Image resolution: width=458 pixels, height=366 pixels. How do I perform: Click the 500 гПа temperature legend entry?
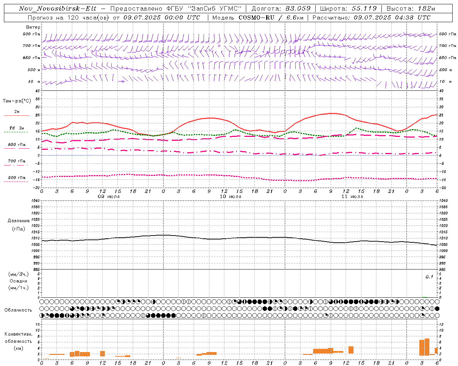click(x=16, y=177)
